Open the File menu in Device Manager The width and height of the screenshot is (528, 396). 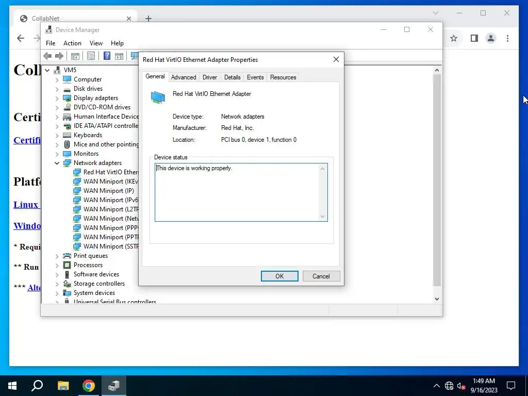click(51, 43)
